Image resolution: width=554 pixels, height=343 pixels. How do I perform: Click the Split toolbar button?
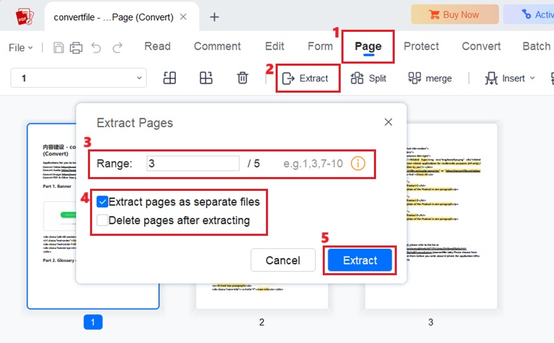368,78
